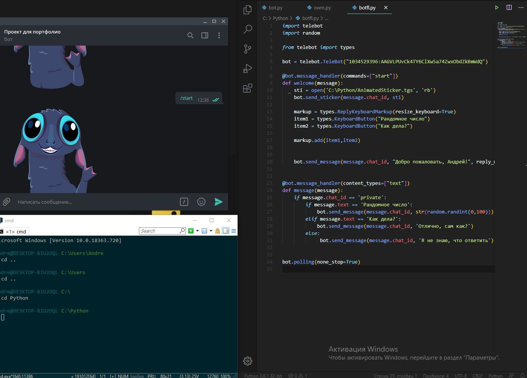Change the Python language mode
The image size is (527, 378).
[x=495, y=376]
